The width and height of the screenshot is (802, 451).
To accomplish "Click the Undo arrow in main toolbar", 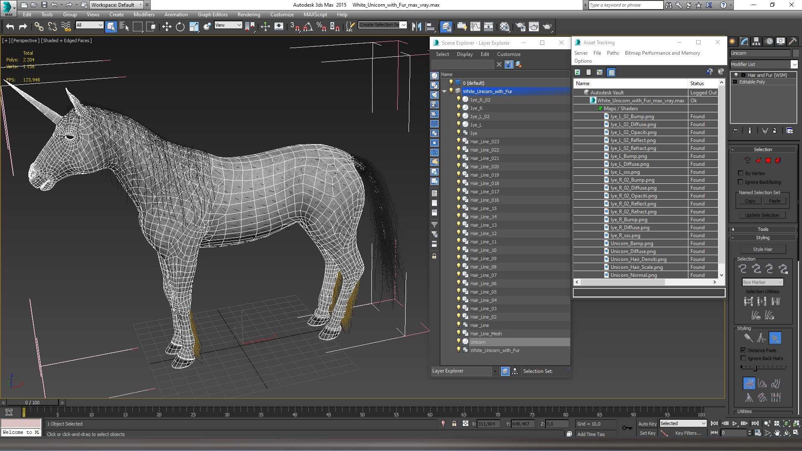I will 10,27.
